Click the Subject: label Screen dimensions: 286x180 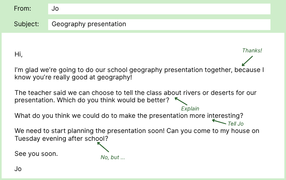pyautogui.click(x=27, y=24)
